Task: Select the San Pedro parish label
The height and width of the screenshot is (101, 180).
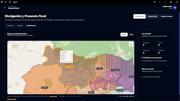Action: (120, 90)
